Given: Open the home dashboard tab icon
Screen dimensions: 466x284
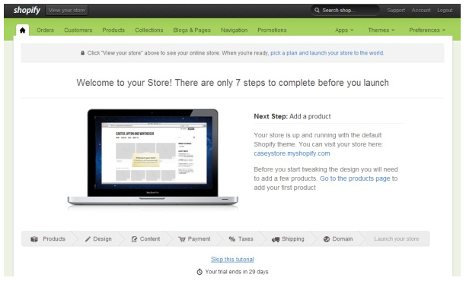Looking at the screenshot, I should (22, 30).
